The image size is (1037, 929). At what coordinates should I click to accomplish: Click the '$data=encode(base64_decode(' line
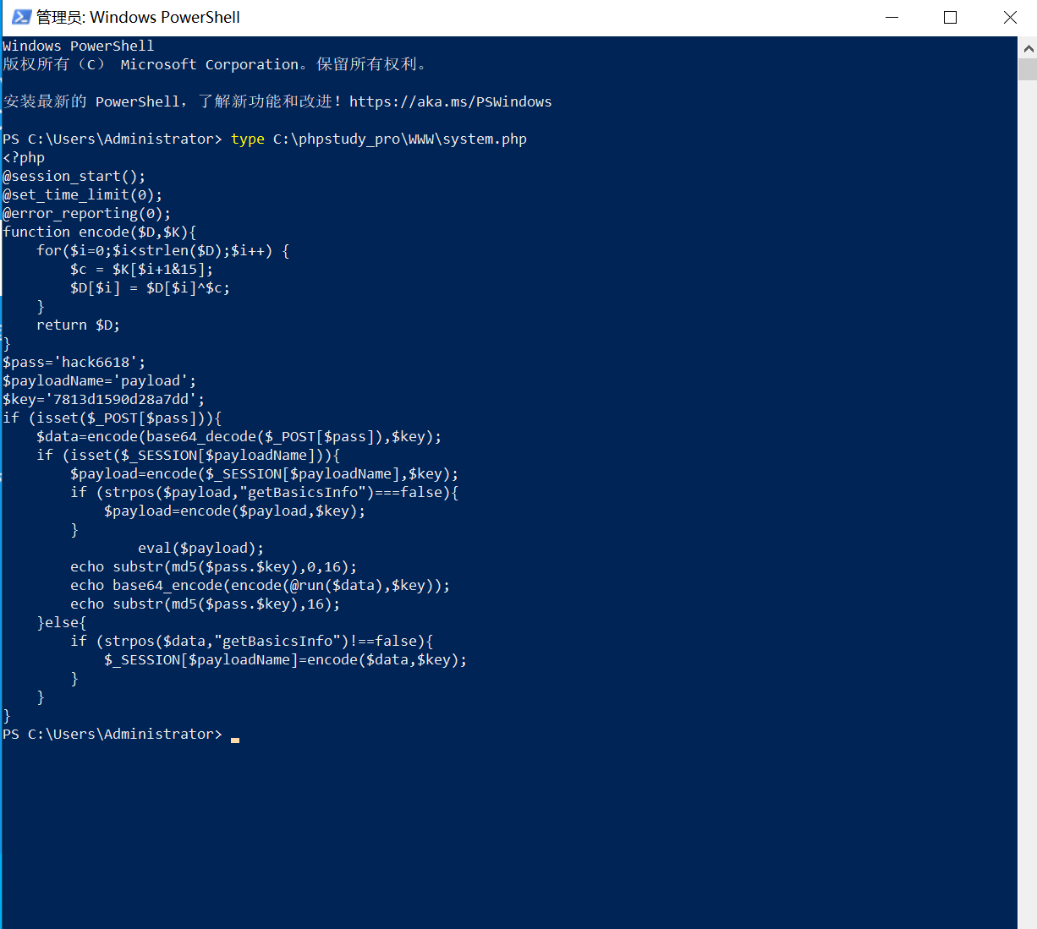pos(239,436)
